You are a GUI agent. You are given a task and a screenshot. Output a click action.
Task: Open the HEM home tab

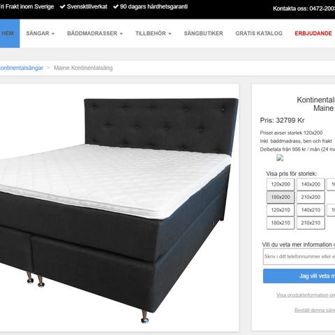[9, 33]
